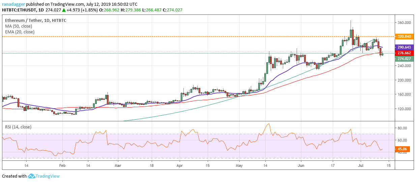Click the 'Feb' label on time axis
This screenshot has height=182, width=416.
click(62, 166)
